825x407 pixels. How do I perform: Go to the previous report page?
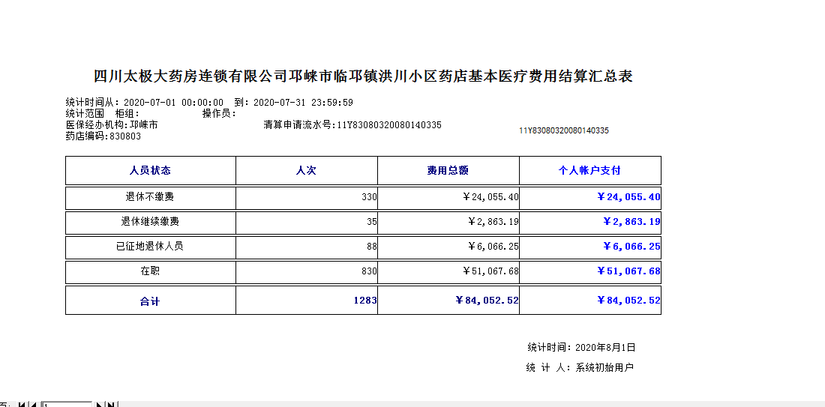[34, 404]
